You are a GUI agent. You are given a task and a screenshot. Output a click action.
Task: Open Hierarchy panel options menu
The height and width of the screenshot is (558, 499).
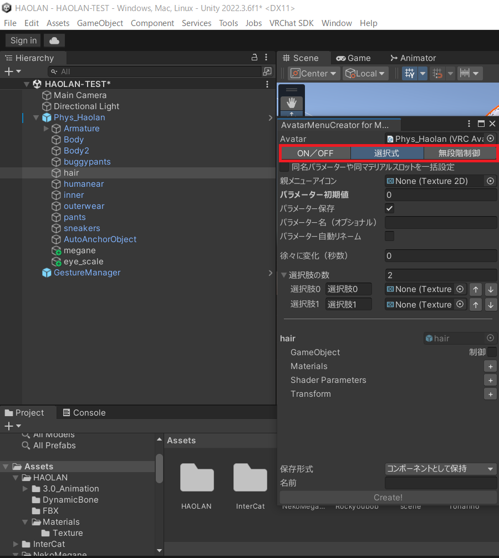coord(266,57)
